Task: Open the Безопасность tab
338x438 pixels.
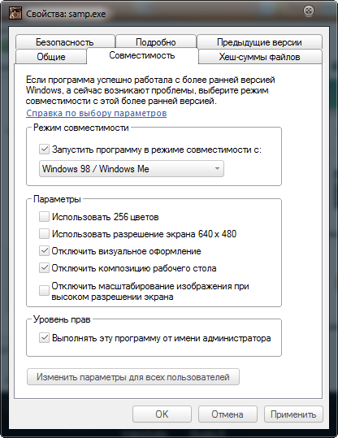Action: [x=65, y=42]
